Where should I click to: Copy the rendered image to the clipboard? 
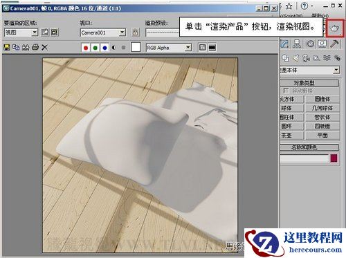pos(16,48)
